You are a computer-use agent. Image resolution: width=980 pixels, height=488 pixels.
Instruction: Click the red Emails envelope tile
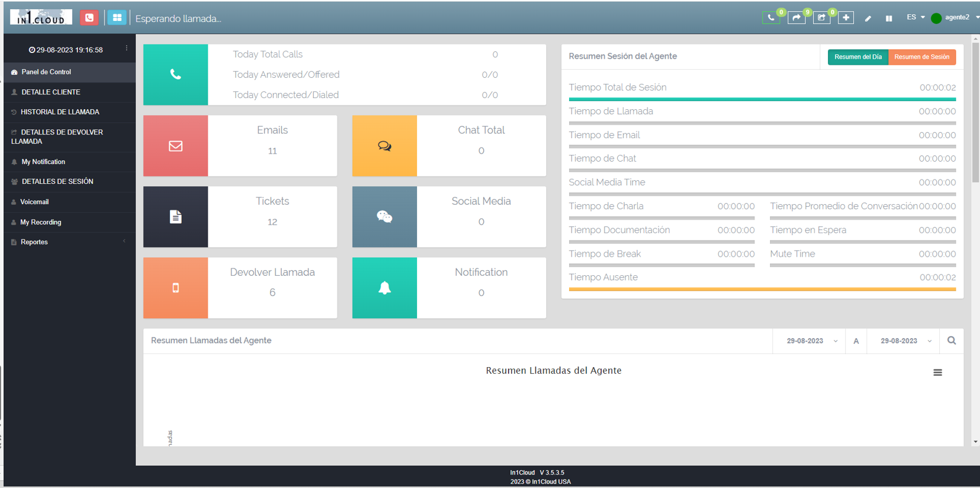click(x=175, y=146)
